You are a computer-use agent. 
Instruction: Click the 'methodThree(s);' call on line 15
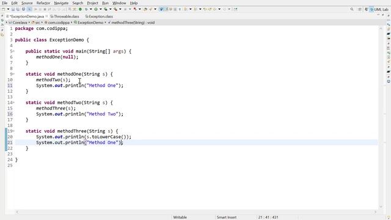[56, 108]
